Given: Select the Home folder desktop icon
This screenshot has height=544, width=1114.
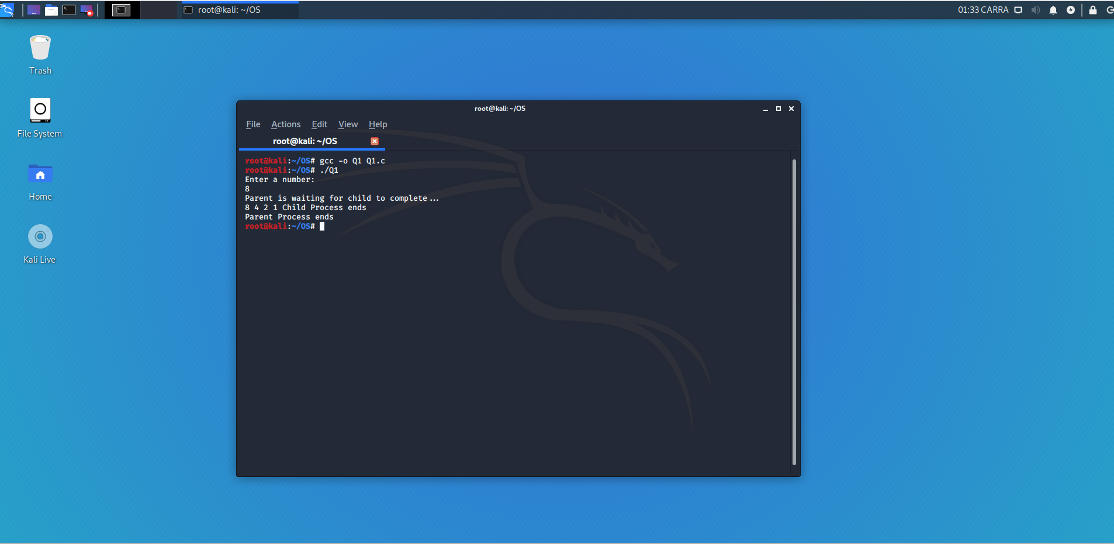Looking at the screenshot, I should pos(40,182).
